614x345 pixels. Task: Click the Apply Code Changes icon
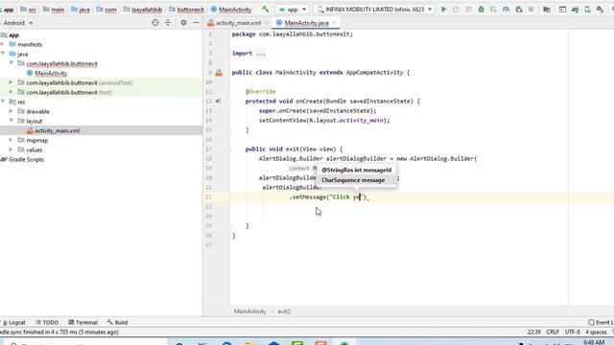pos(469,9)
